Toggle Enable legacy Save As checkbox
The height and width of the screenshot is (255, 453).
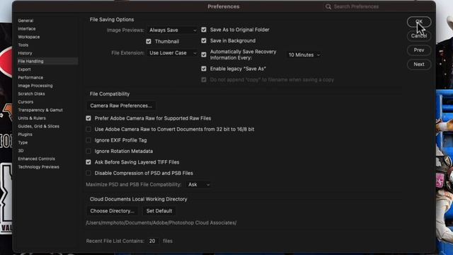[204, 69]
